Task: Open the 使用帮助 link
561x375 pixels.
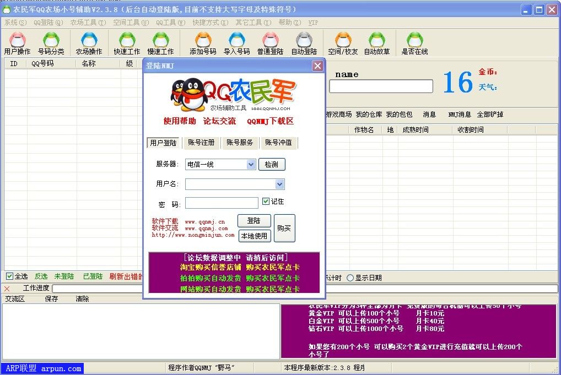Action: coord(180,121)
